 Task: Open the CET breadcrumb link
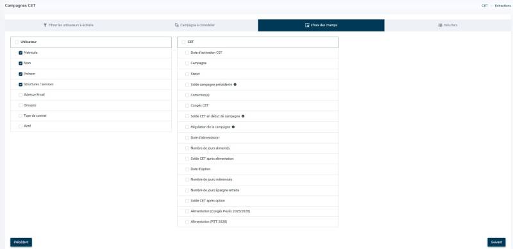[x=485, y=6]
